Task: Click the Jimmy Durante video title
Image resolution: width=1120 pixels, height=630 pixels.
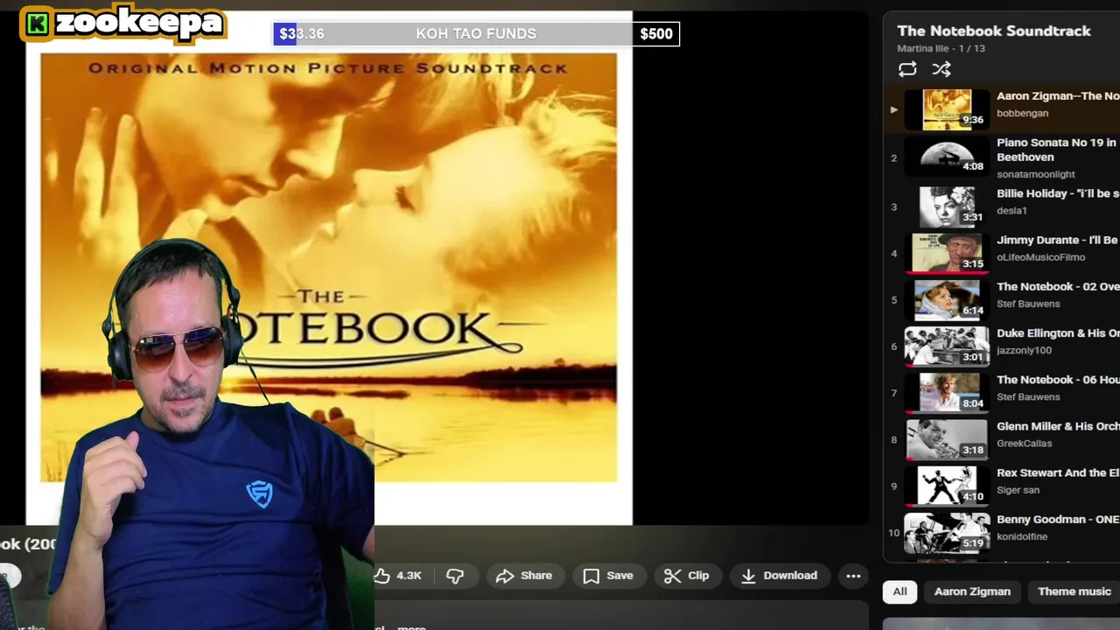Action: [x=1058, y=240]
